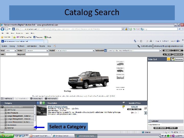This screenshot has height=138, width=184.
Task: Collapse the Chevrolet Accessories category
Action: (2, 107)
